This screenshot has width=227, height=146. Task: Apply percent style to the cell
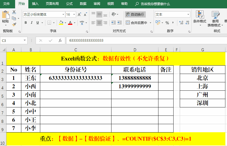[x=167, y=23]
